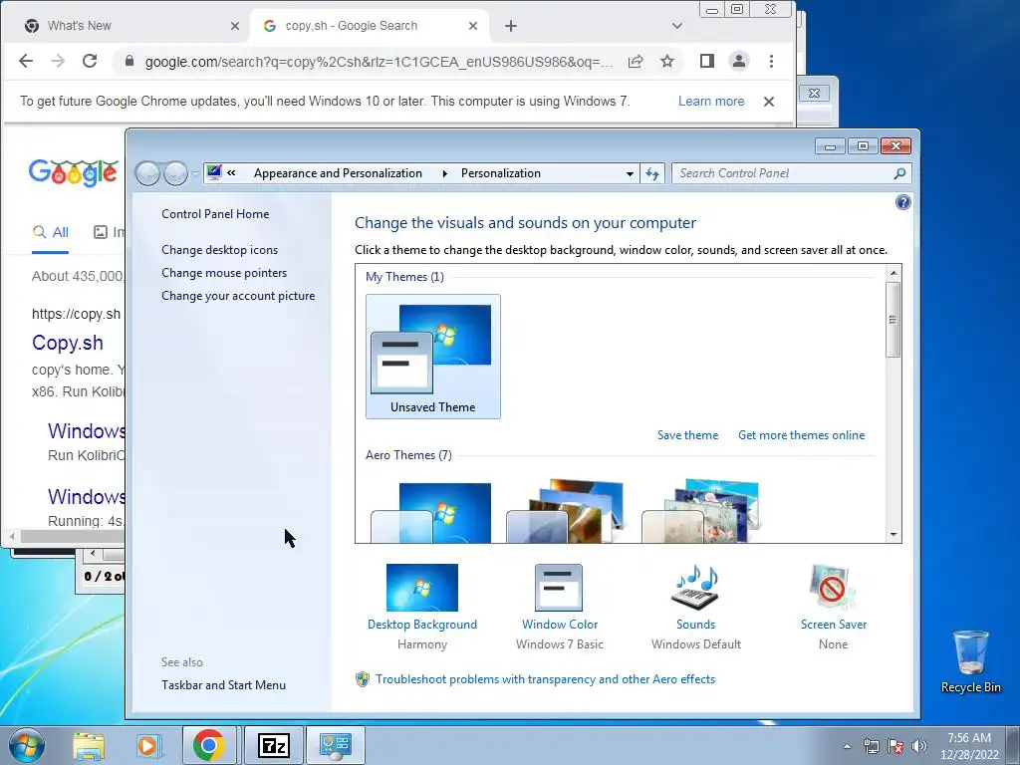This screenshot has width=1020, height=765.
Task: Click Get more themes online
Action: coord(802,435)
